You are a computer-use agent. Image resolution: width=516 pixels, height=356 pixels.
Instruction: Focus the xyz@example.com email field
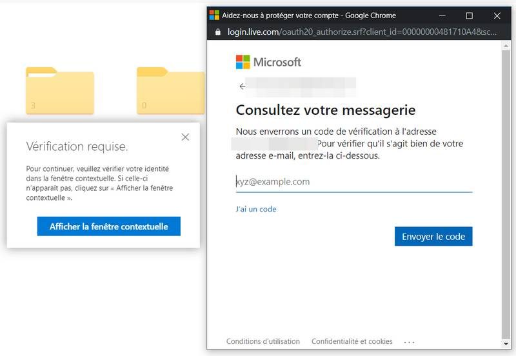pyautogui.click(x=353, y=182)
